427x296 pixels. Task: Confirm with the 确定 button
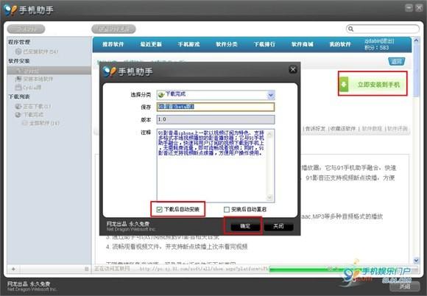245,226
